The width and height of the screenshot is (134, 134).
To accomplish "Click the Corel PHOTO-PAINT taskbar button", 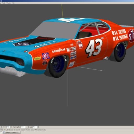I will pos(11,132).
